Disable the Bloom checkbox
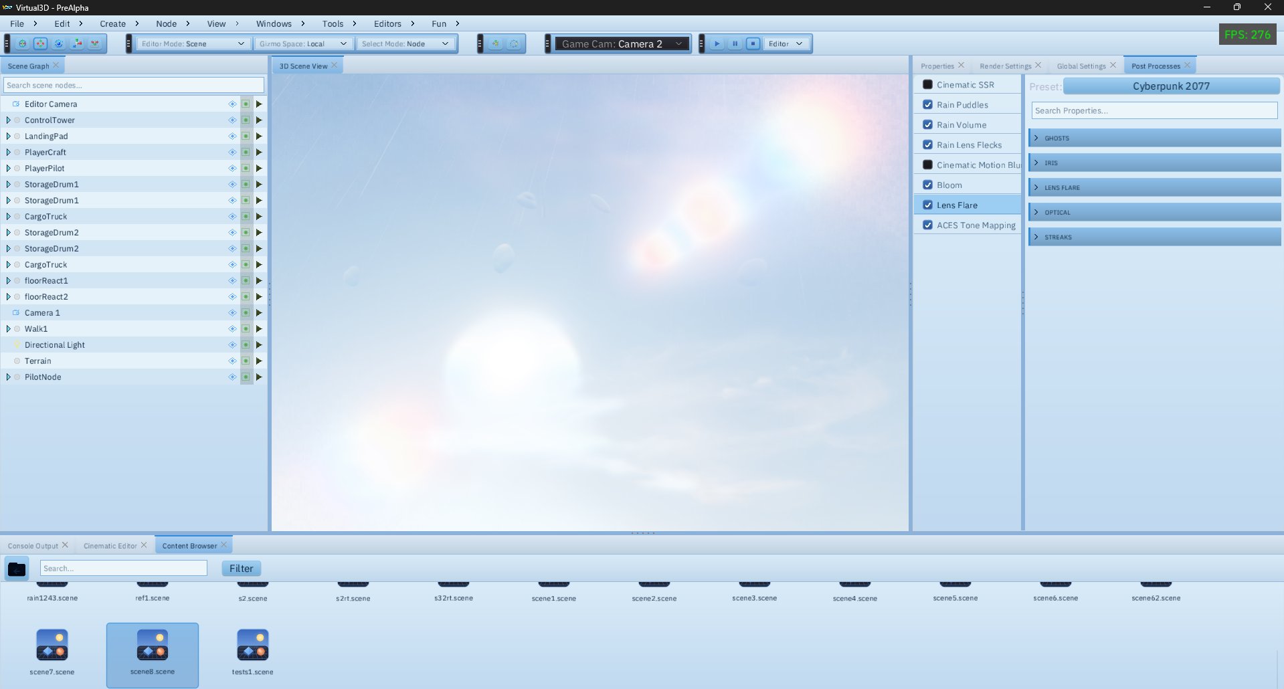Image resolution: width=1284 pixels, height=689 pixels. coord(927,185)
